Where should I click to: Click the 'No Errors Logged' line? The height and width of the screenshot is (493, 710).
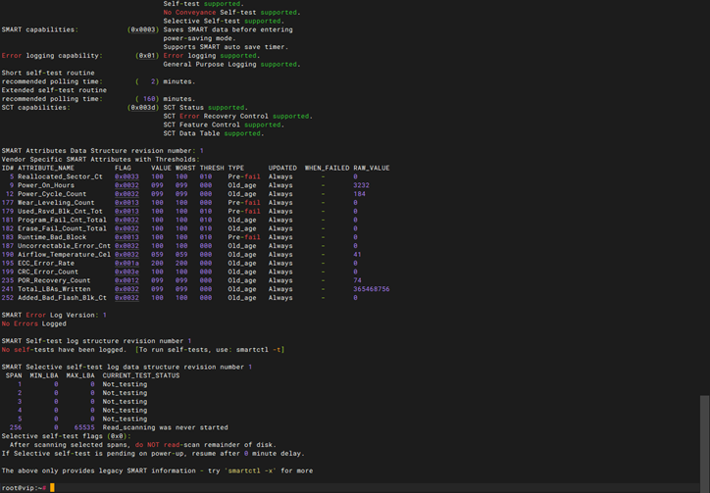34,323
